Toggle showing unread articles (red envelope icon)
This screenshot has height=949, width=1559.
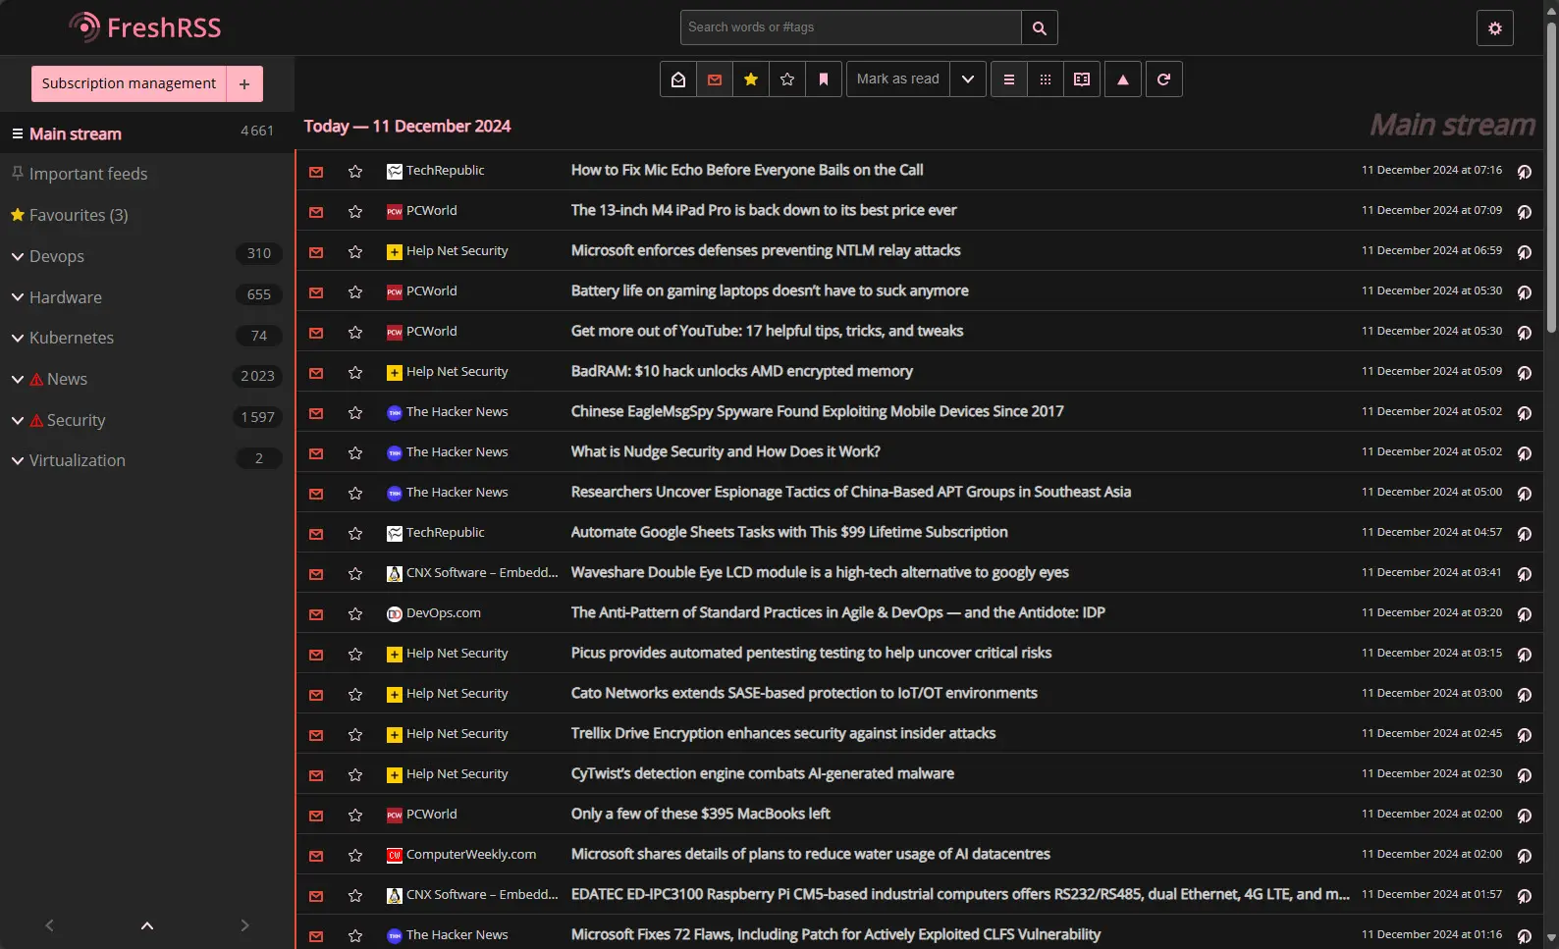(715, 79)
